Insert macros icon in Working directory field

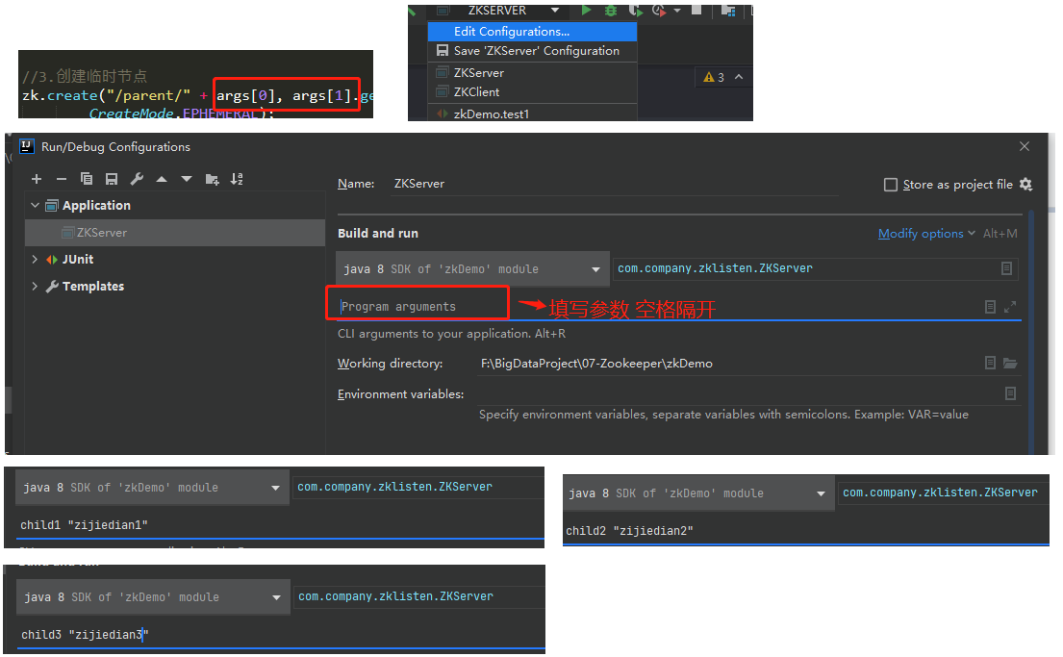(990, 363)
